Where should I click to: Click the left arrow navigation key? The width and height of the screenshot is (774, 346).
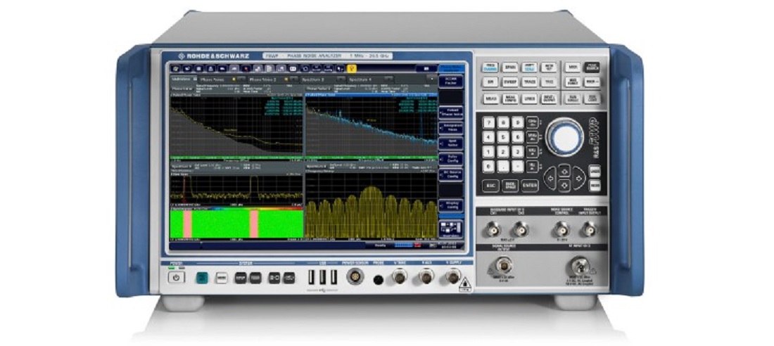[550, 177]
